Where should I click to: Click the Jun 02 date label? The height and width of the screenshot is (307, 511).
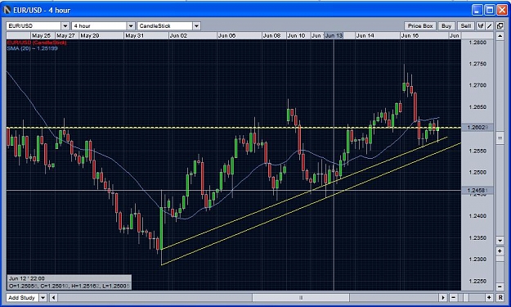tap(178, 35)
